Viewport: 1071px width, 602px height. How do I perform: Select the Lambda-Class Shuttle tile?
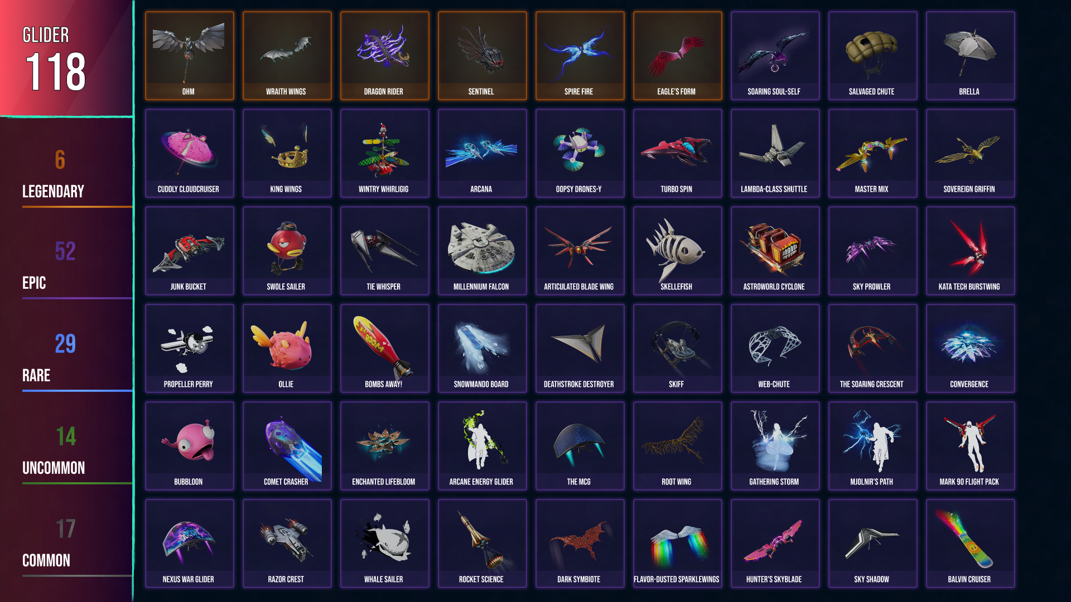[x=775, y=153]
